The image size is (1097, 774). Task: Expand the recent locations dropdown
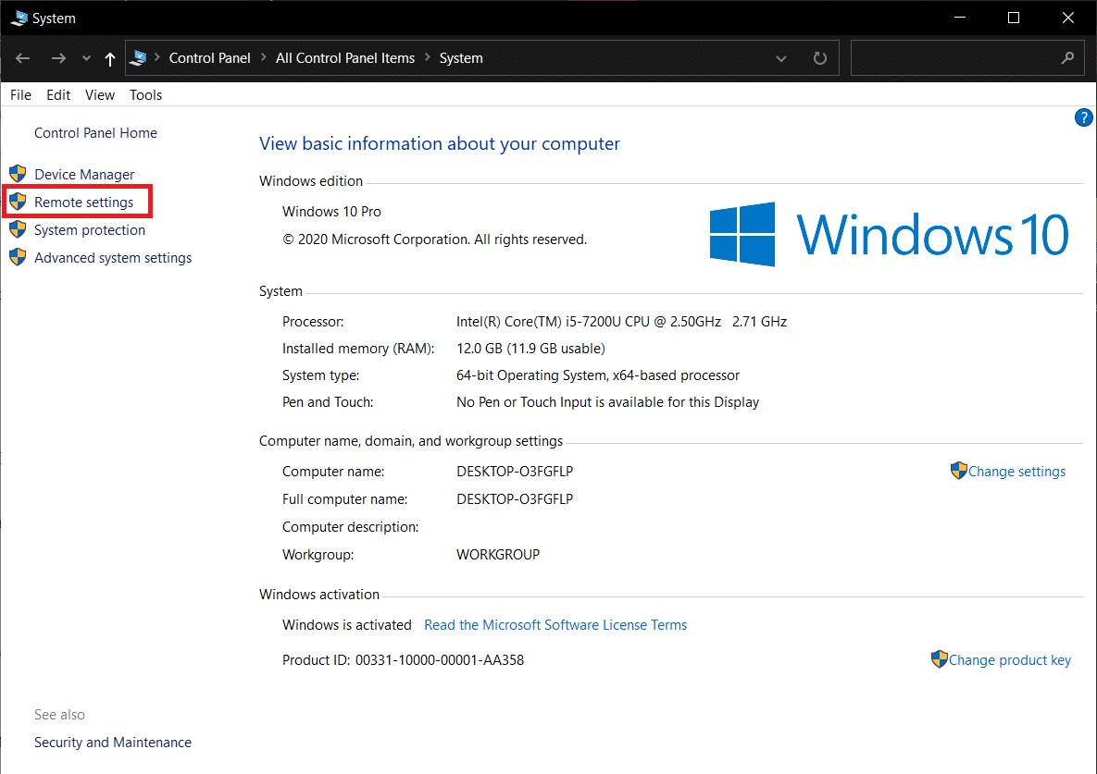click(x=86, y=58)
